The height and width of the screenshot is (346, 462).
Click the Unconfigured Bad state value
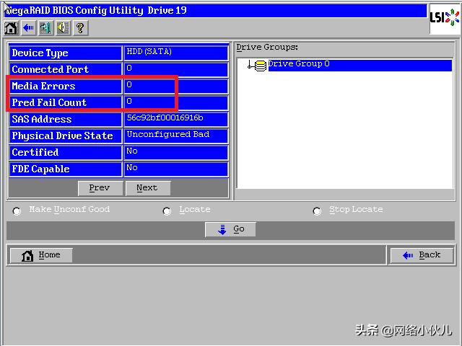tap(168, 134)
